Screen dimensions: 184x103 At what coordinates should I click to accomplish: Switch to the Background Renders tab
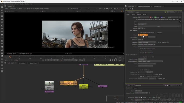[x=144, y=6]
